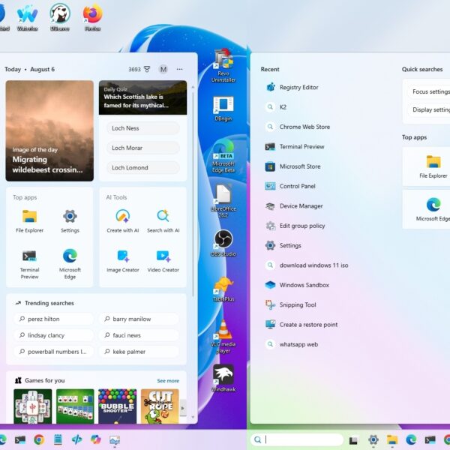Open Solitaire game thumbnail
The height and width of the screenshot is (450, 450).
[x=75, y=406]
